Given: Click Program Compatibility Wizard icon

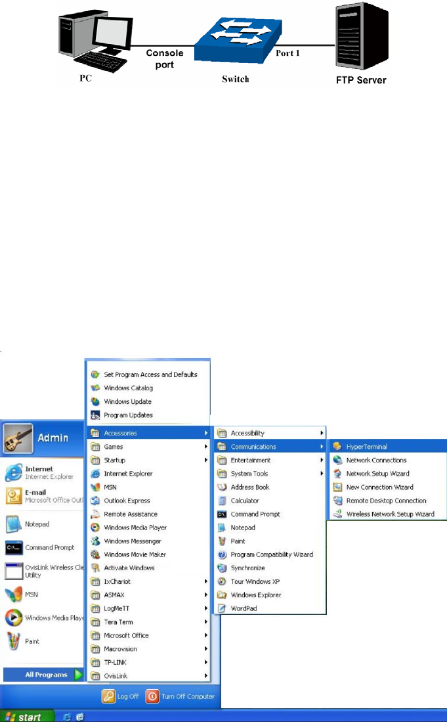Looking at the screenshot, I should (x=222, y=554).
